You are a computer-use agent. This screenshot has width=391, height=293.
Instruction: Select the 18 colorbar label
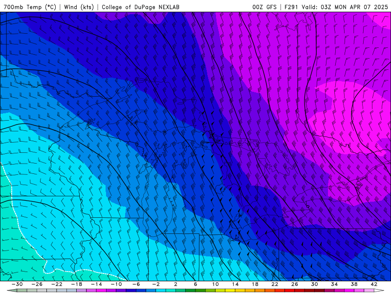[x=255, y=284]
